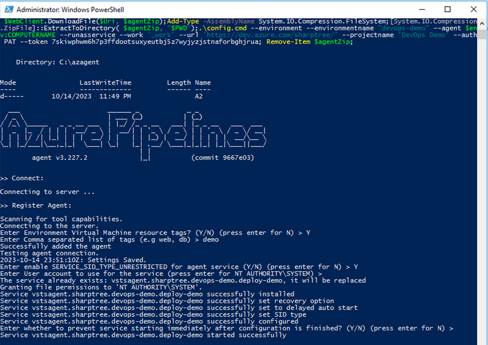Screen dimensions: 488x345
Task: Click the 'agent v3.227.2' version text
Action: tap(60, 158)
